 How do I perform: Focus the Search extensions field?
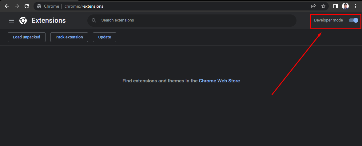point(192,20)
